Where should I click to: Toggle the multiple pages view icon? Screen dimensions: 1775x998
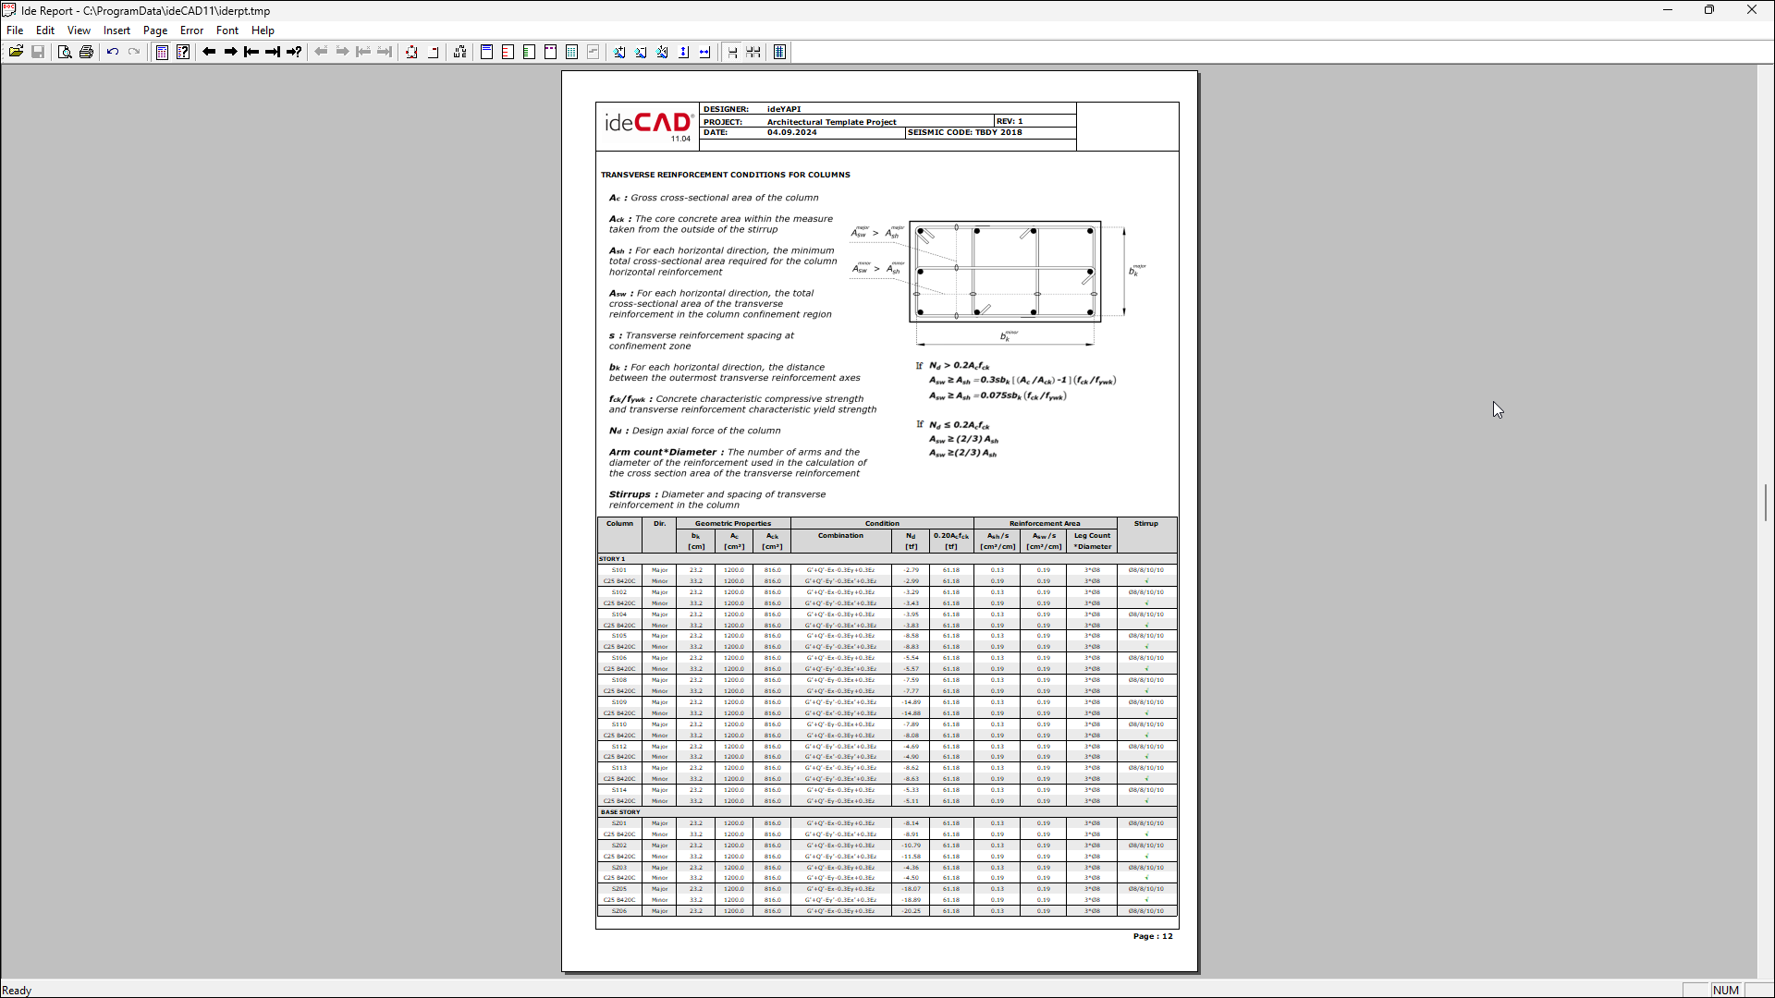[x=753, y=52]
